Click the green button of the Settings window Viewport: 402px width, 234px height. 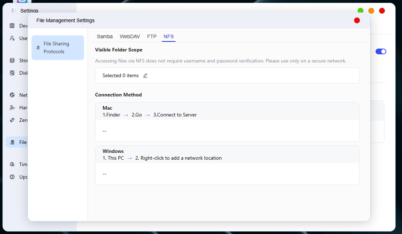tap(361, 11)
